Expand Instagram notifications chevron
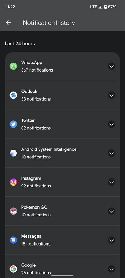 tap(112, 182)
